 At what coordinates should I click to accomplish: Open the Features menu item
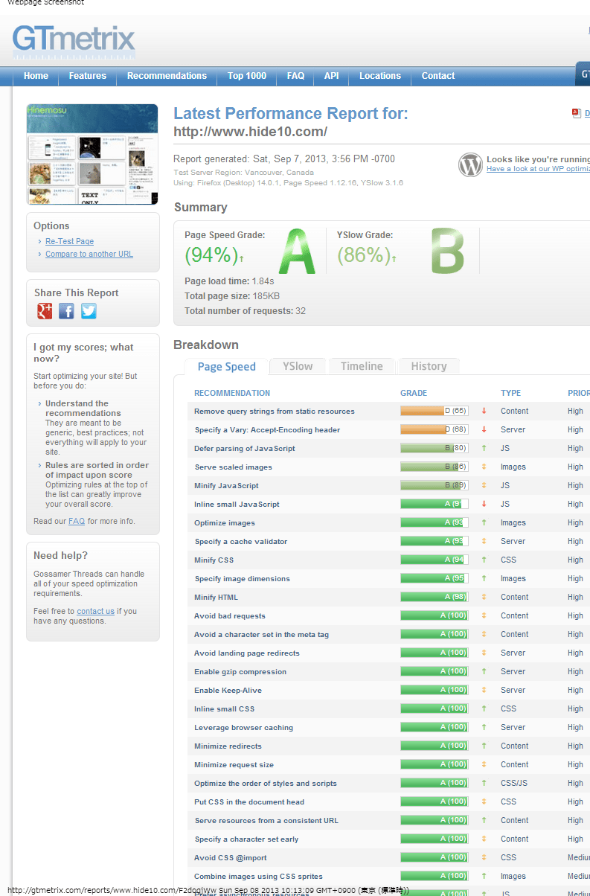(x=88, y=76)
